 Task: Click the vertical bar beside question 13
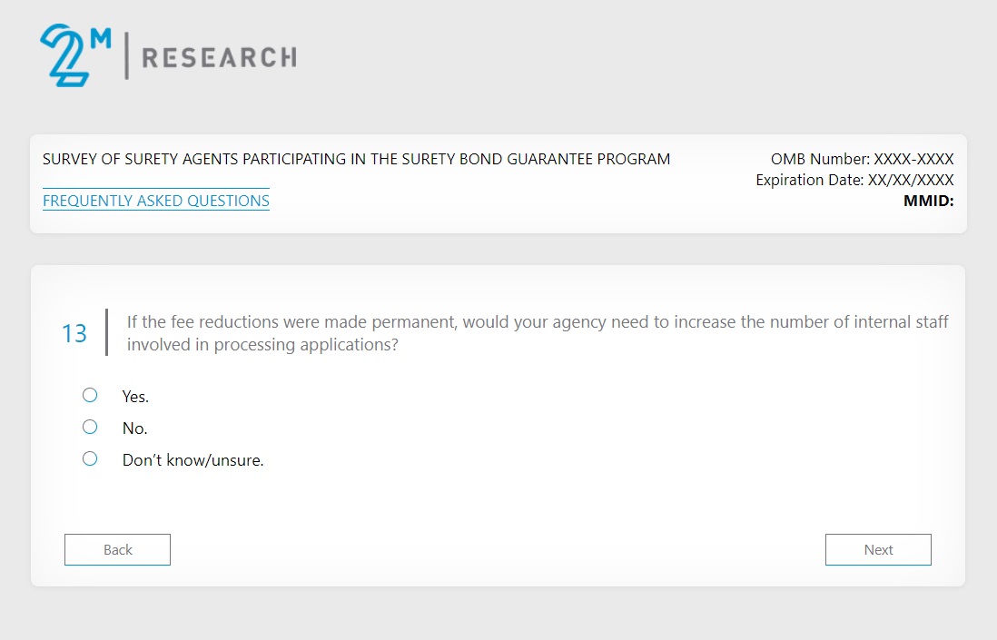pyautogui.click(x=106, y=332)
